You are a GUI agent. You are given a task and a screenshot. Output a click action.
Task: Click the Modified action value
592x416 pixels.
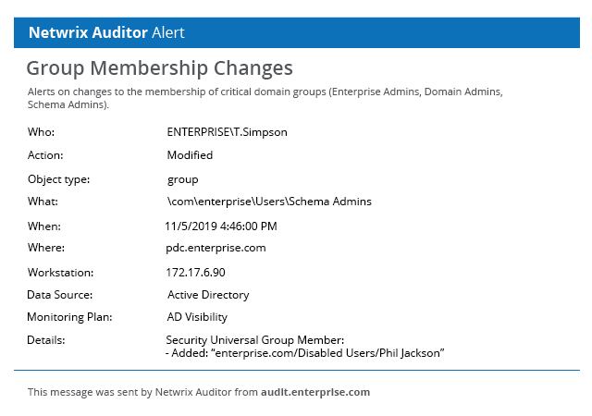pyautogui.click(x=190, y=155)
